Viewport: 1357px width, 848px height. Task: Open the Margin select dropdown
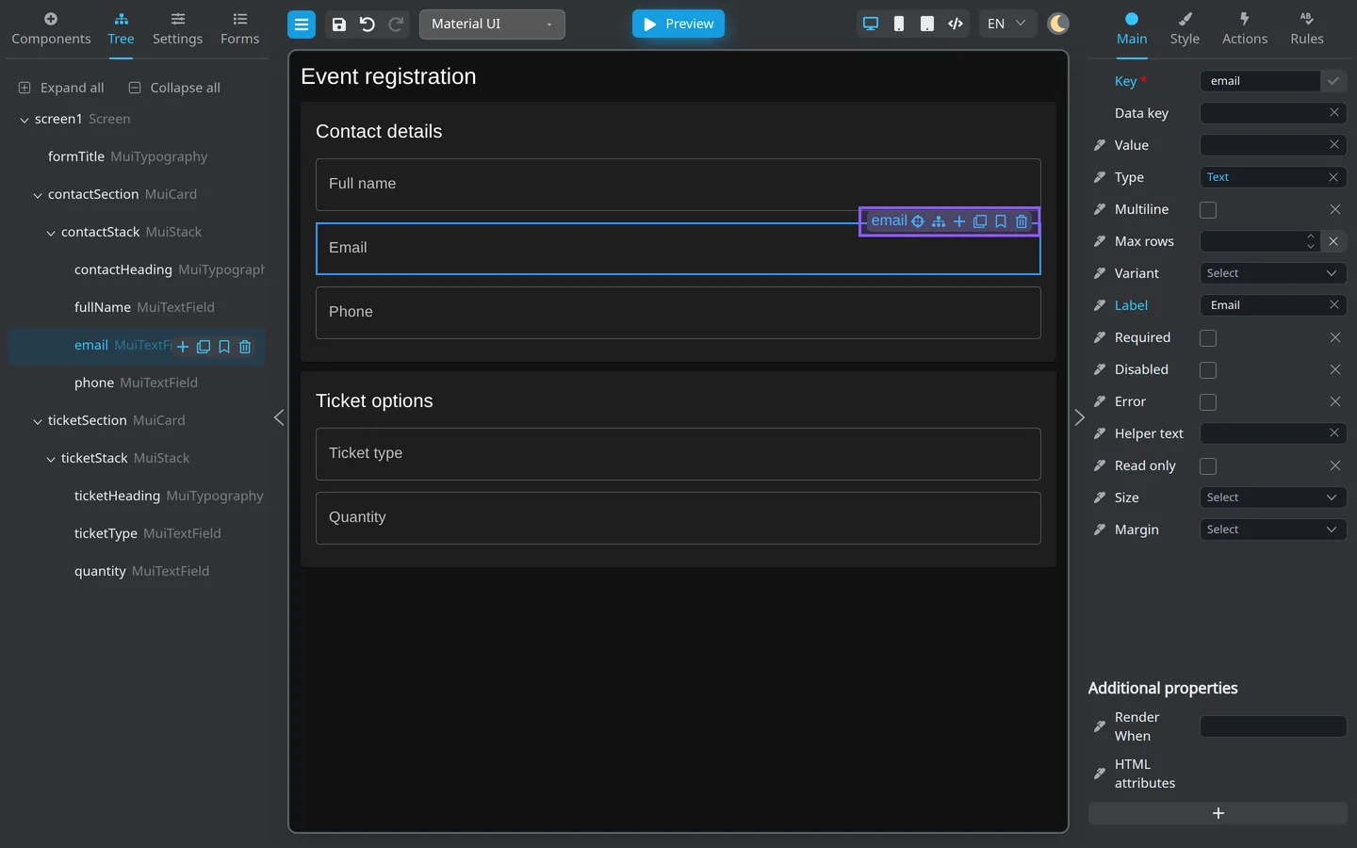tap(1272, 530)
